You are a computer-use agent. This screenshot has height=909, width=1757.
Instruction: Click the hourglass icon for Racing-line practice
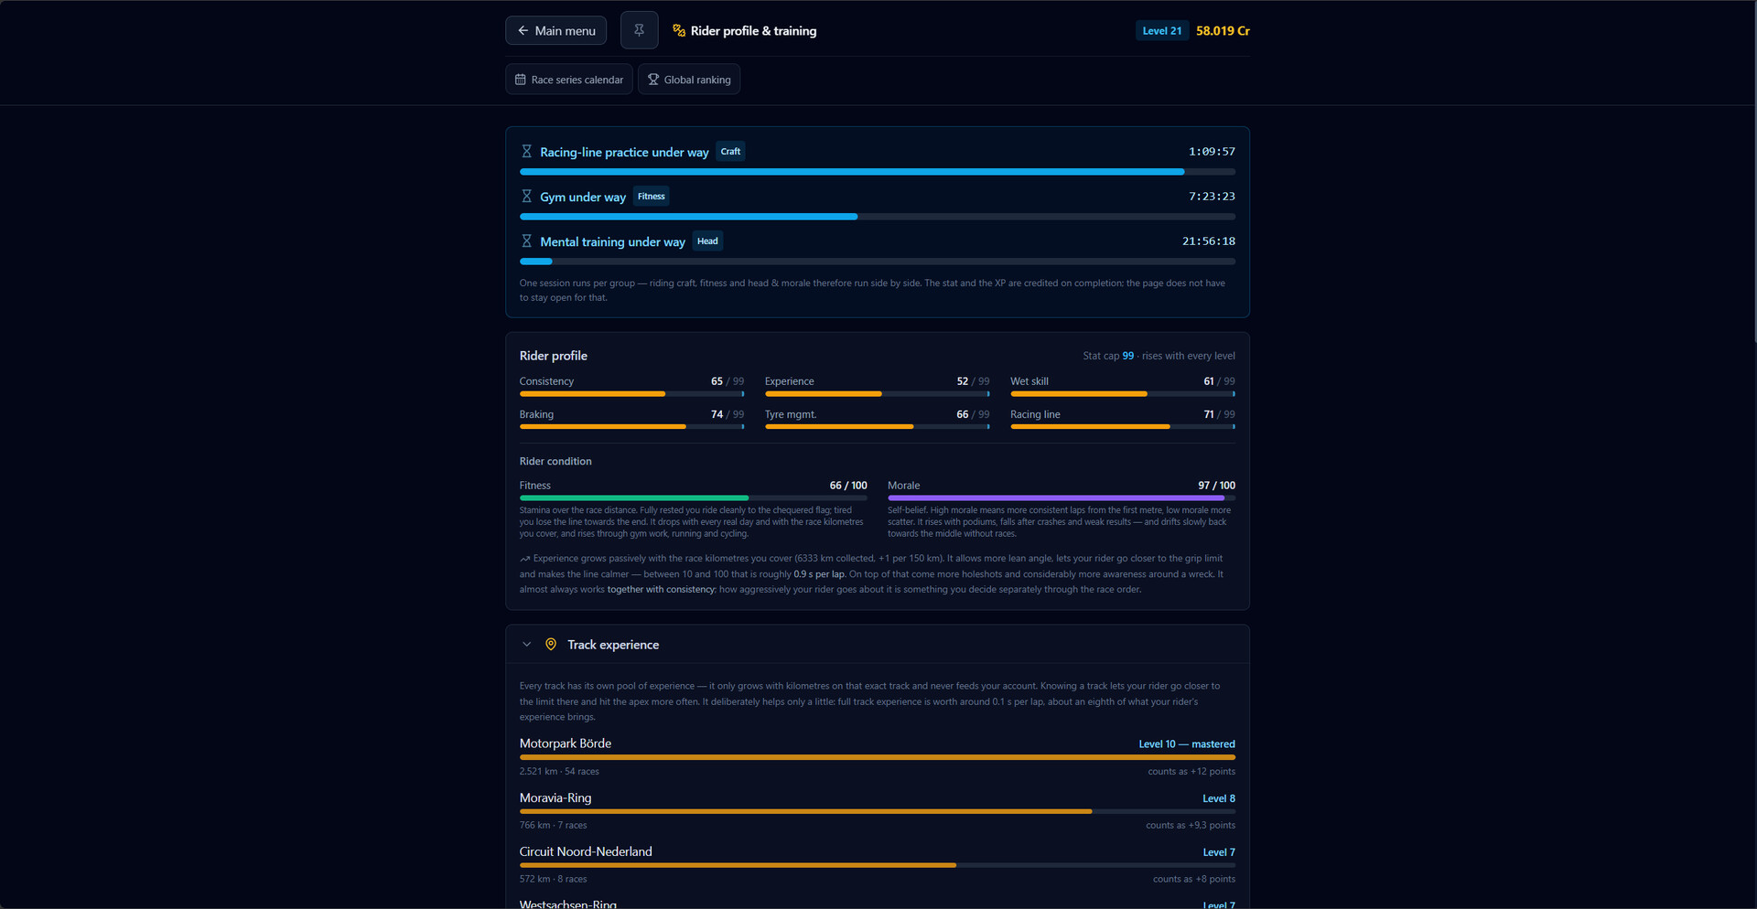[x=526, y=152]
